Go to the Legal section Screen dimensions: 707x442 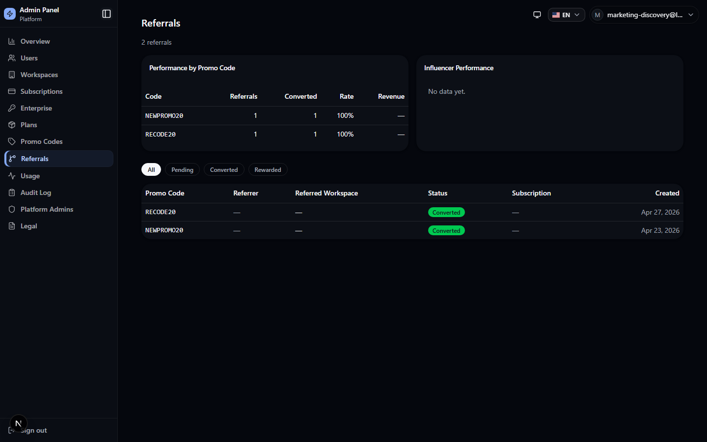coord(59,226)
